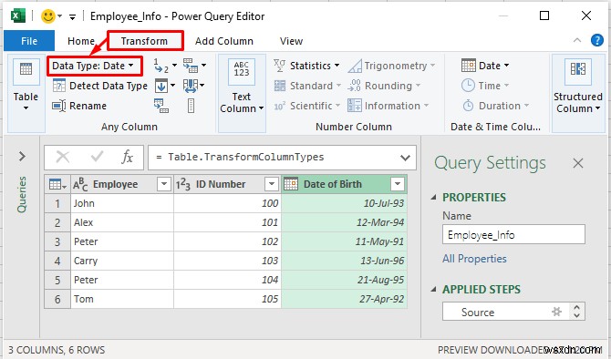Click the date cell 21-Aug-95
The width and height of the screenshot is (611, 359).
click(344, 280)
